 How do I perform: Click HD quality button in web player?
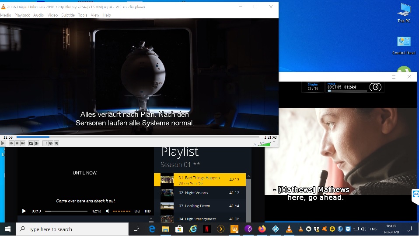(x=148, y=211)
